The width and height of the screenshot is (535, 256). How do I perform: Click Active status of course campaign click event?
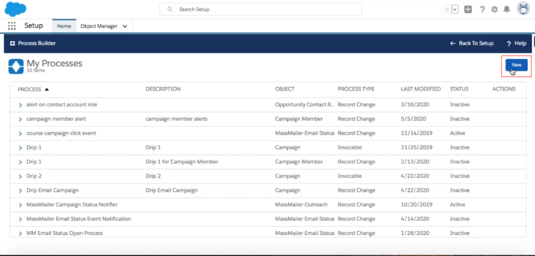458,133
